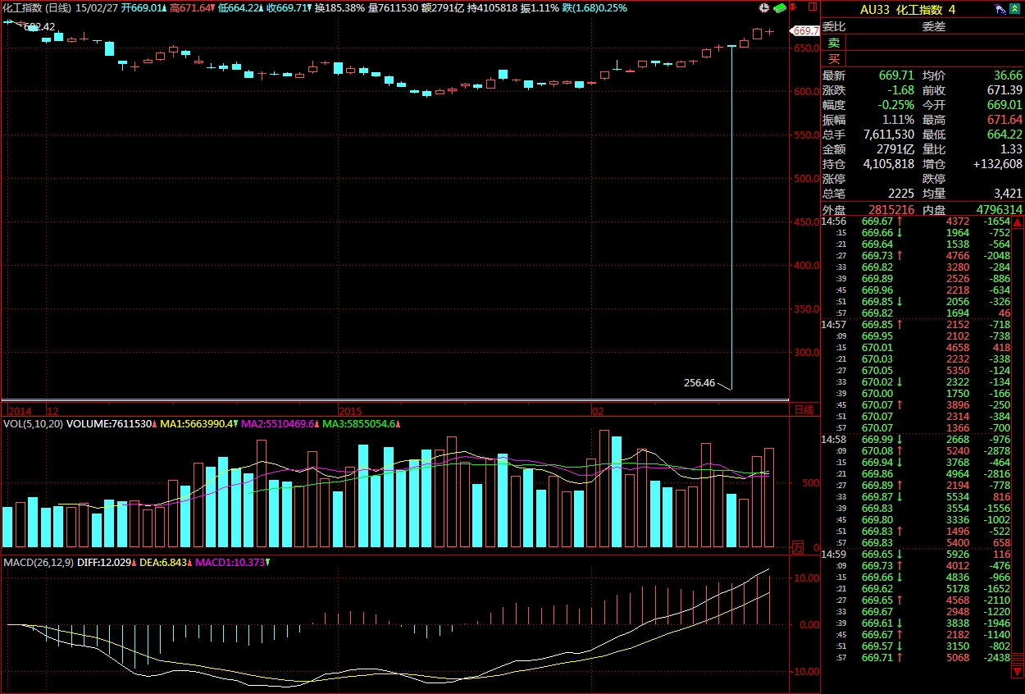This screenshot has height=694, width=1025.
Task: Click the clock icon above the chart
Action: [x=764, y=8]
